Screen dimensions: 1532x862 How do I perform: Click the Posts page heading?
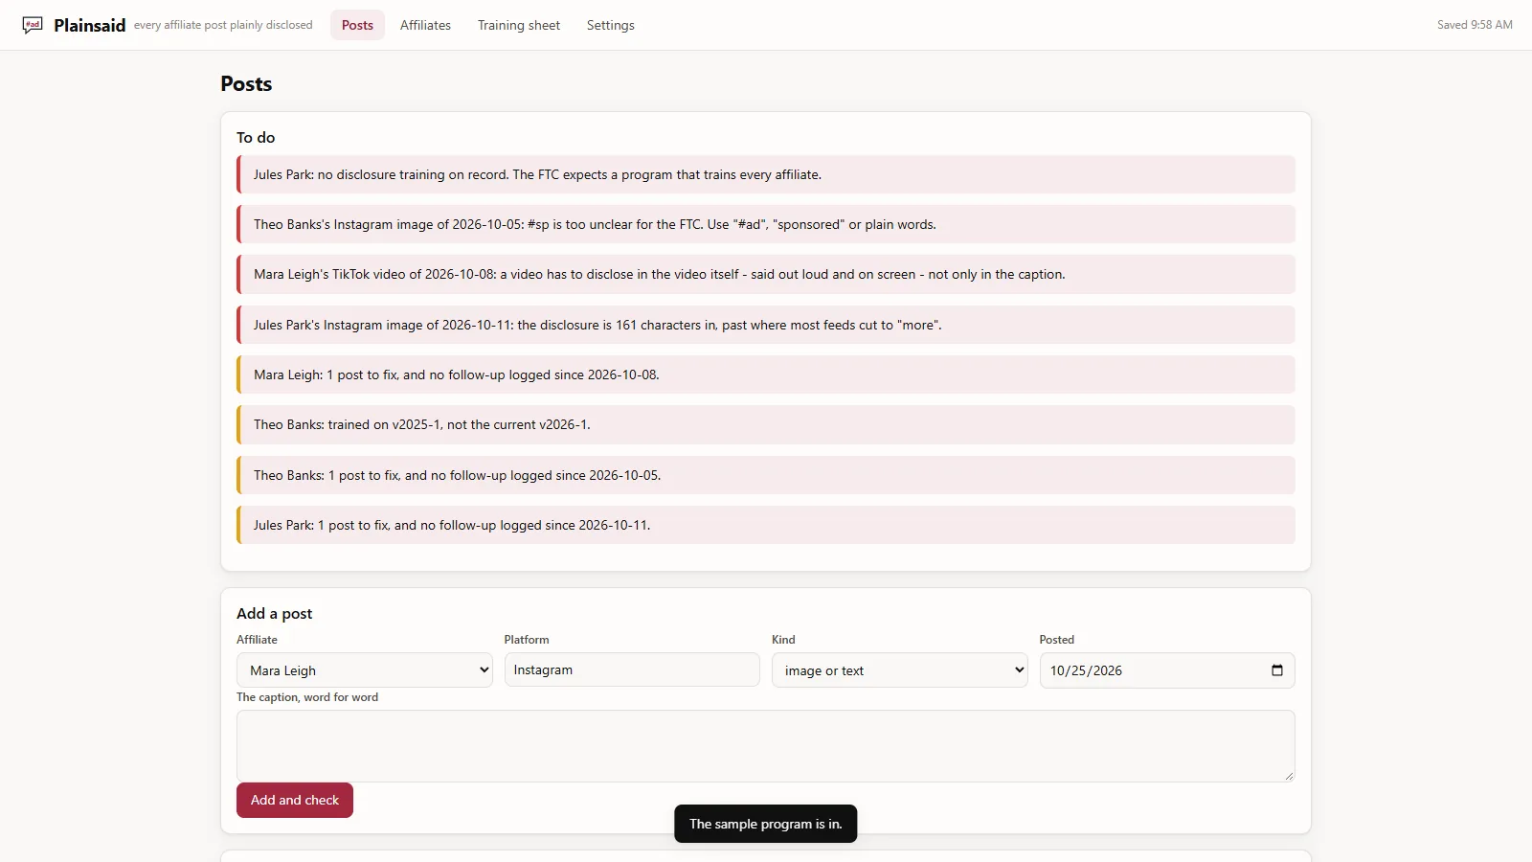tap(246, 83)
